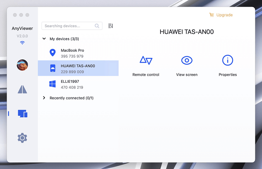262x169 pixels.
Task: Open the user profile avatar
Action: click(22, 65)
